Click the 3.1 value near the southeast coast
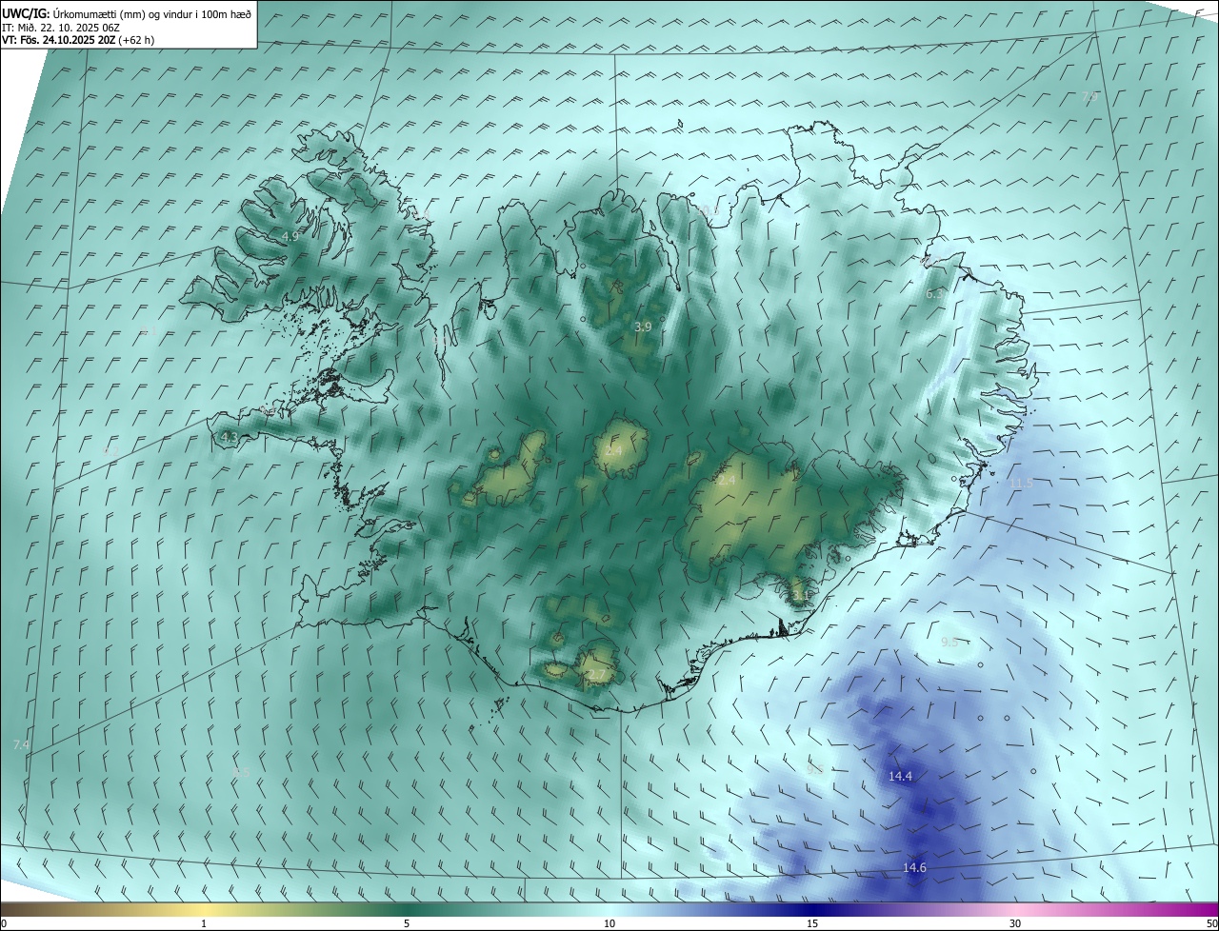The height and width of the screenshot is (931, 1219). [x=800, y=597]
